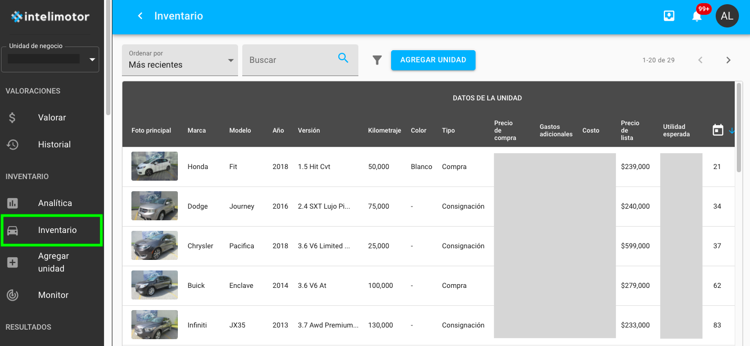The width and height of the screenshot is (750, 346).
Task: Click the 3.6 V6 At version cell
Action: [x=312, y=285]
